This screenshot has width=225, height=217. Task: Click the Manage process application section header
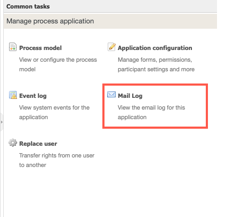click(x=110, y=21)
